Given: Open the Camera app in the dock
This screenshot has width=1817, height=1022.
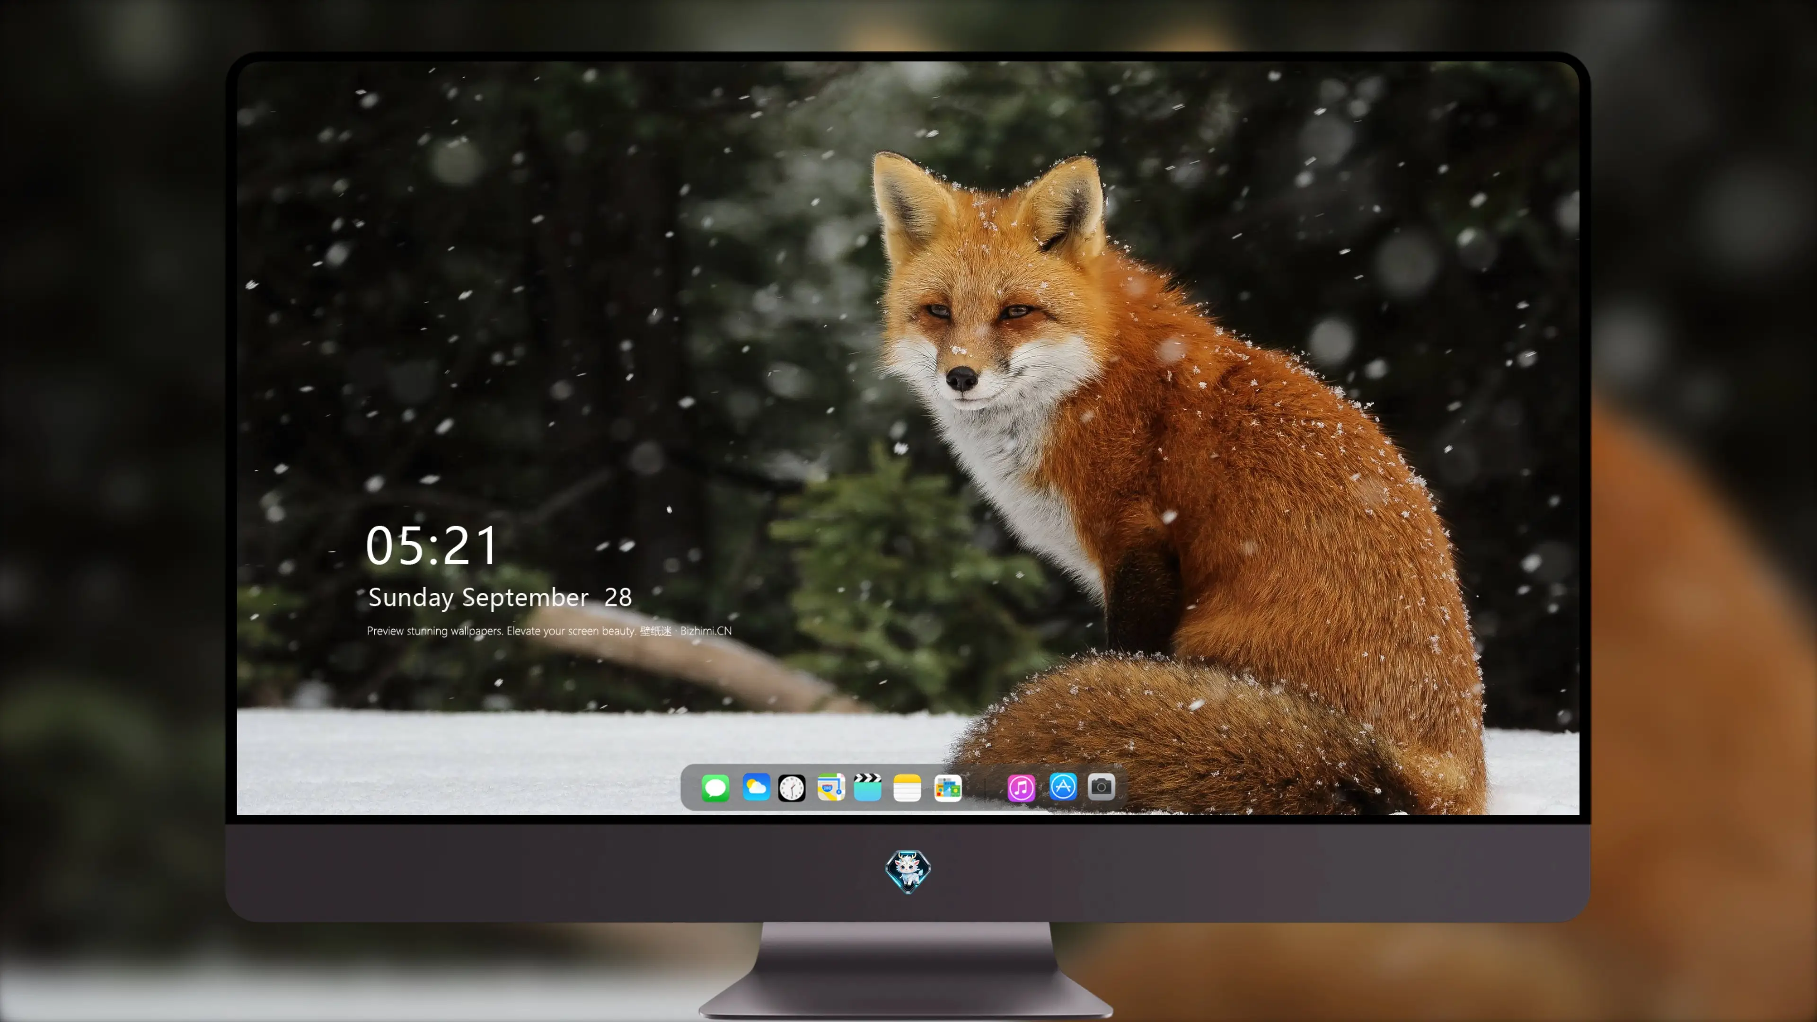Looking at the screenshot, I should [x=1101, y=786].
